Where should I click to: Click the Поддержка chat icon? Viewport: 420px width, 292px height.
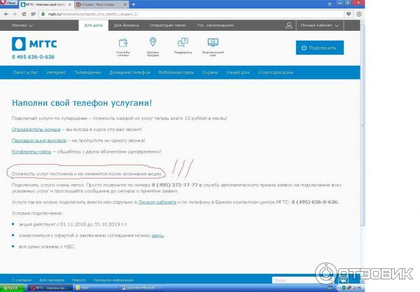[x=182, y=42]
